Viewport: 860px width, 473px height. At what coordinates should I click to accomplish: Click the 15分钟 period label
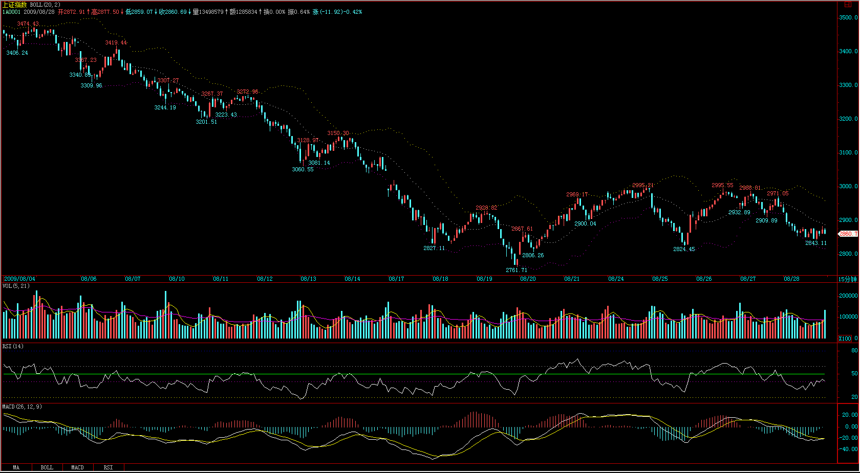tap(847, 279)
